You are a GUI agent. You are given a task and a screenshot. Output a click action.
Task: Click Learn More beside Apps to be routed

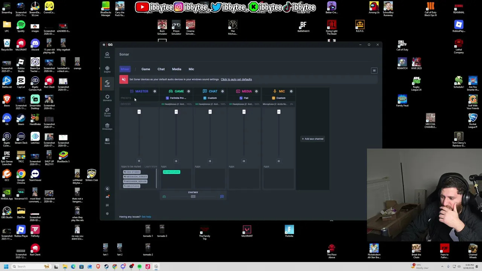click(x=151, y=166)
